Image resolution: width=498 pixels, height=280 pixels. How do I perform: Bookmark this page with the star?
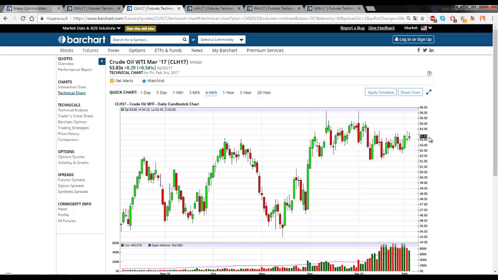point(422,18)
